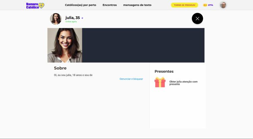This screenshot has width=253, height=139.
Task: Click the dark banner beside the photo
Action: (143, 45)
